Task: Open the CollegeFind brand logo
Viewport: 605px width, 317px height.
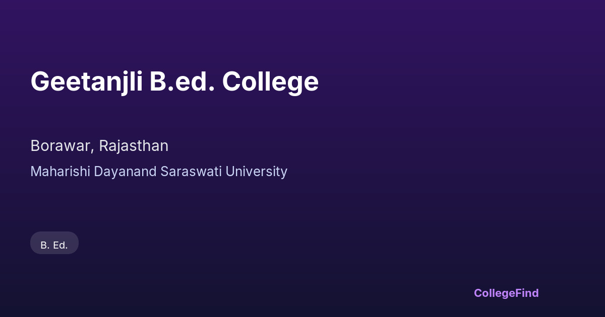Action: point(506,293)
